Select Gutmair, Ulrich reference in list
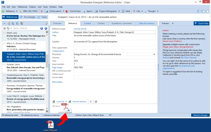This screenshot has height=132, width=211. pyautogui.click(x=24, y=68)
